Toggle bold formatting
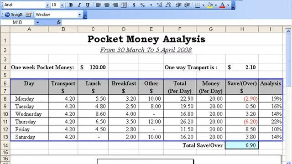This screenshot has height=164, width=292. [71, 5]
